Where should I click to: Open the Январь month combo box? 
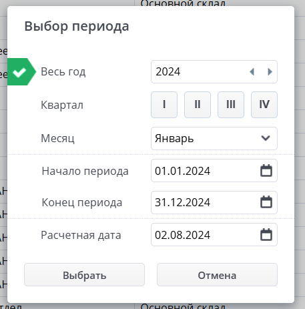tap(214, 138)
